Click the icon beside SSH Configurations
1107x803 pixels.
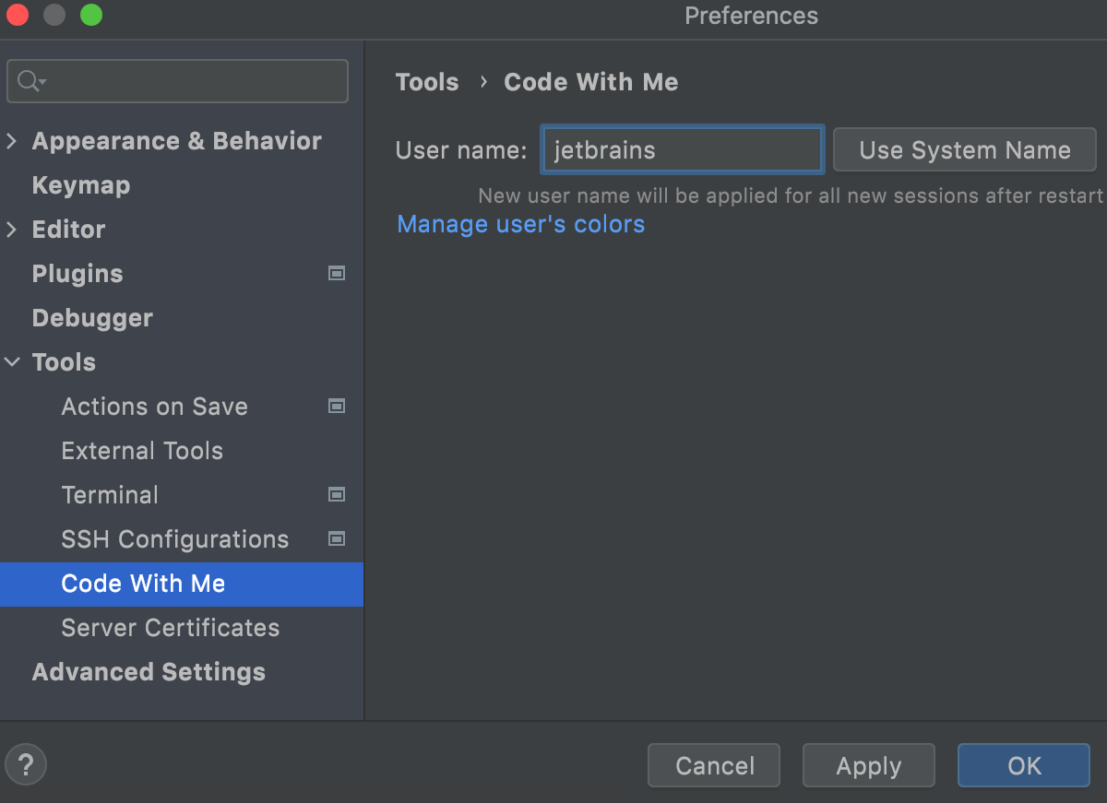point(337,538)
